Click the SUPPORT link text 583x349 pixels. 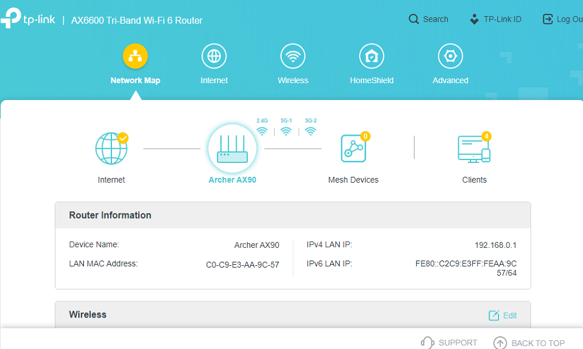point(458,343)
